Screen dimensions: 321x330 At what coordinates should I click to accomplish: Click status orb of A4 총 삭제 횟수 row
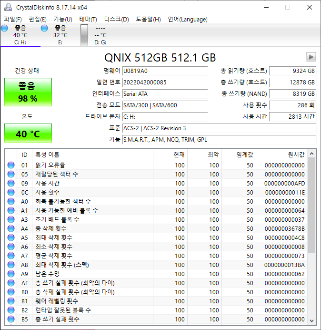(x=11, y=228)
